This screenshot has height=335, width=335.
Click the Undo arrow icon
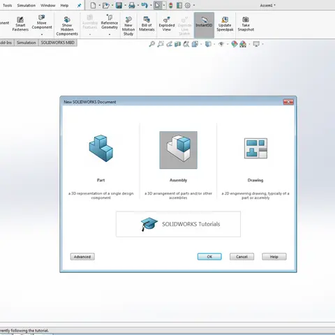[x=144, y=5]
